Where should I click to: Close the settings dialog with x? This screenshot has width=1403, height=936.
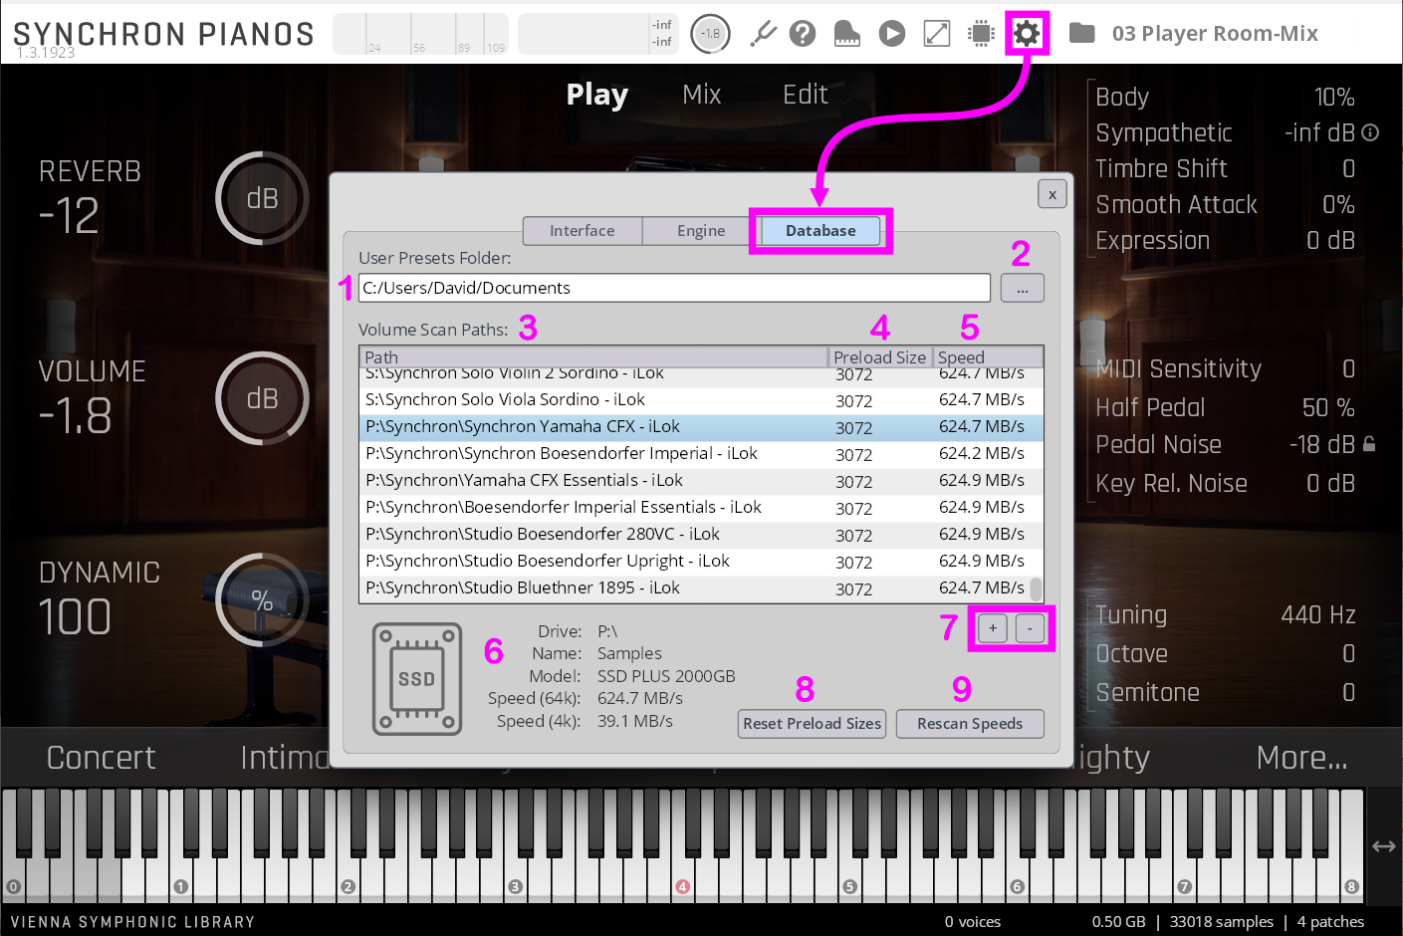coord(1052,194)
